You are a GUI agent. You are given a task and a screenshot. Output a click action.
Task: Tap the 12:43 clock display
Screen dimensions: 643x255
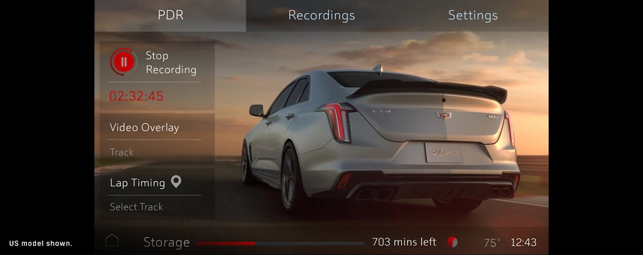(x=523, y=243)
